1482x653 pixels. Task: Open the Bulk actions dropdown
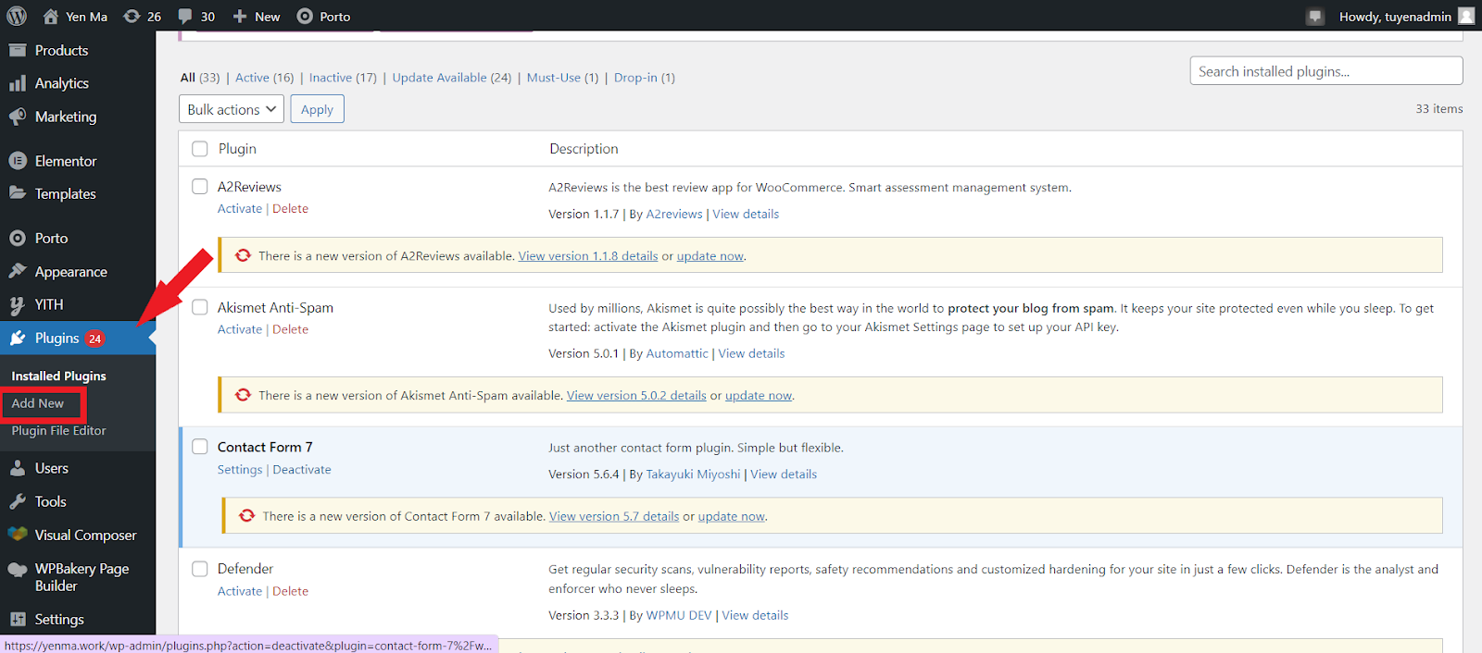[232, 109]
